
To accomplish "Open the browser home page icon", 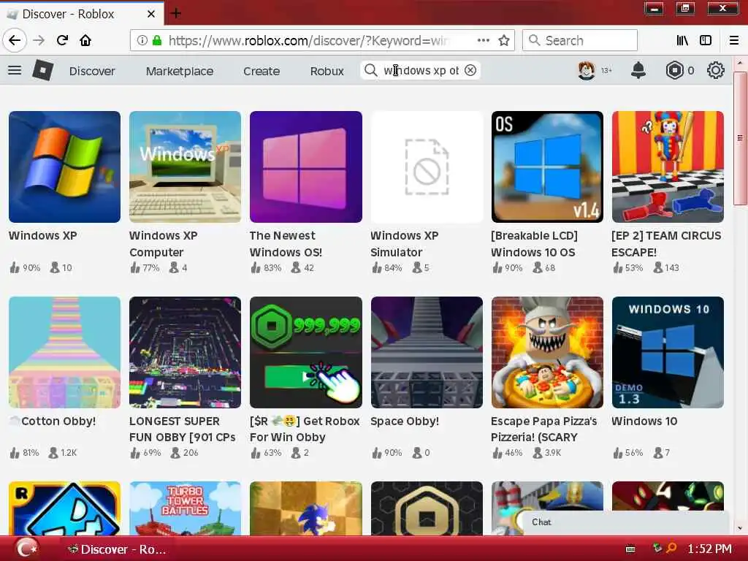I will (85, 41).
